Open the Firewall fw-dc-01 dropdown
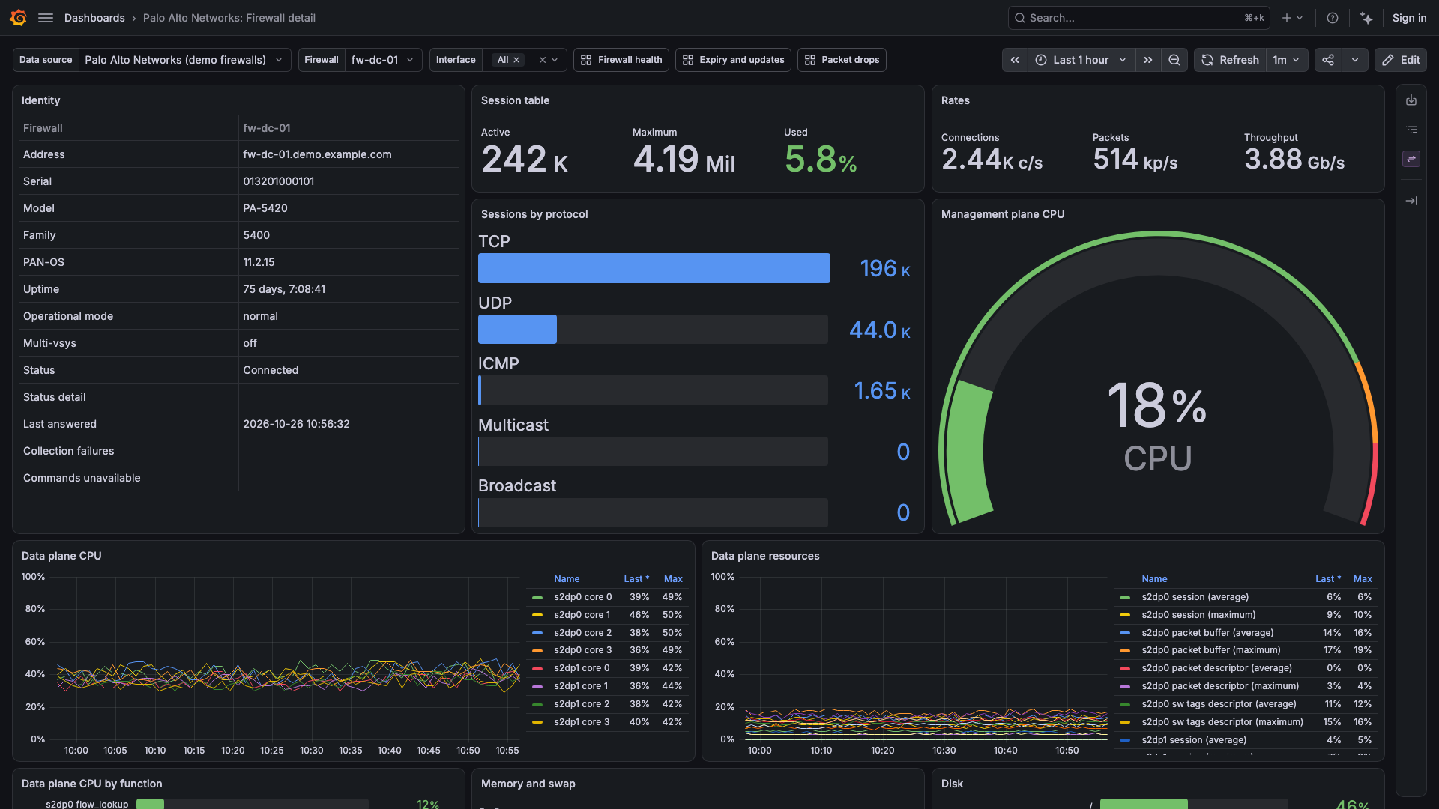 [383, 60]
